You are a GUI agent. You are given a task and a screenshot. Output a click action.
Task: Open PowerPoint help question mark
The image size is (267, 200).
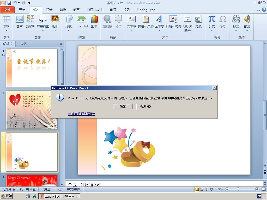point(264,10)
